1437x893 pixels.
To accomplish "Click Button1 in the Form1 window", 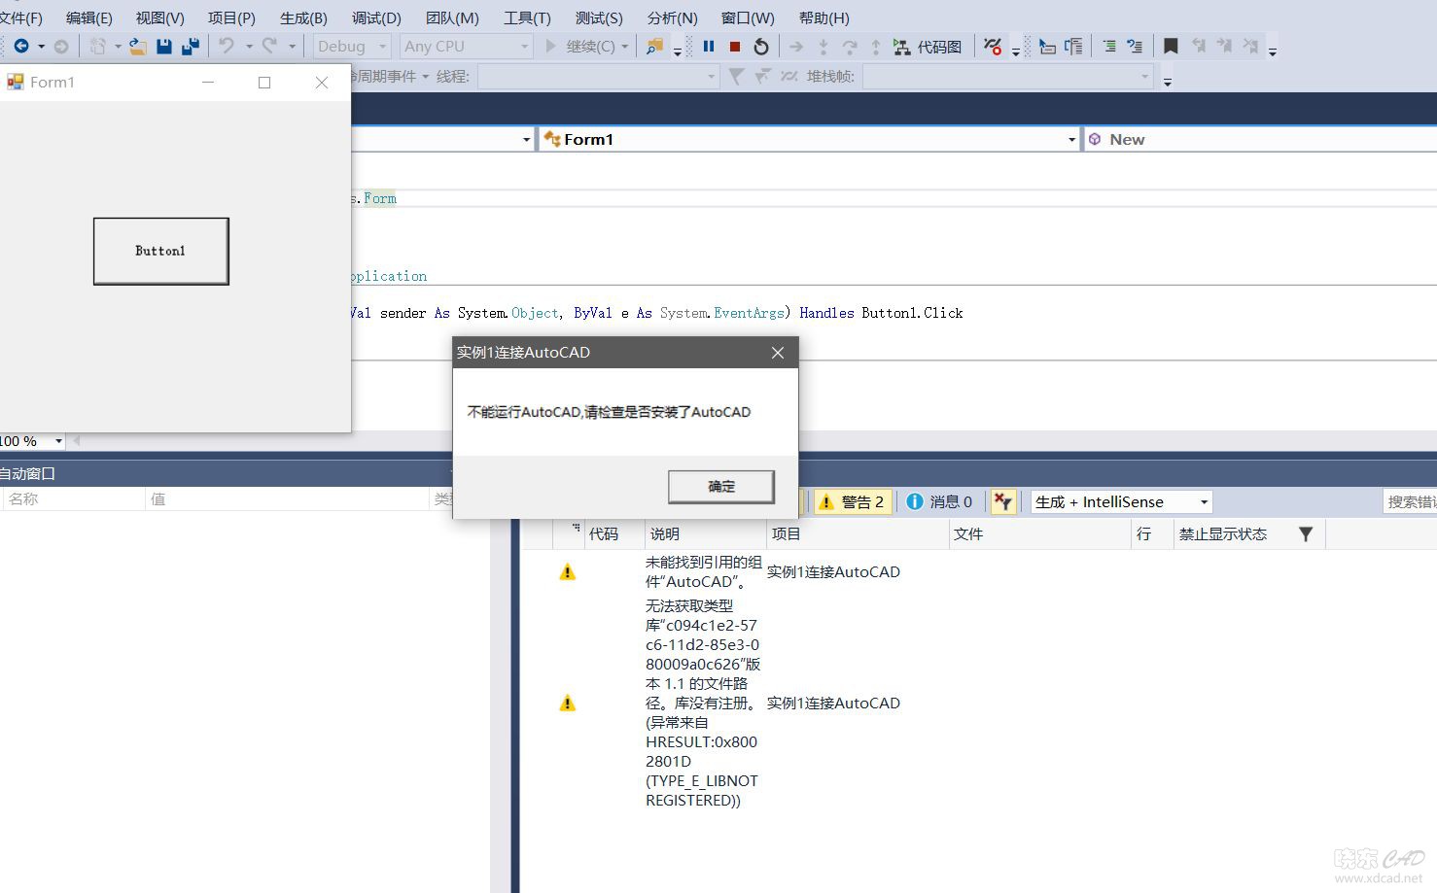I will coord(161,251).
